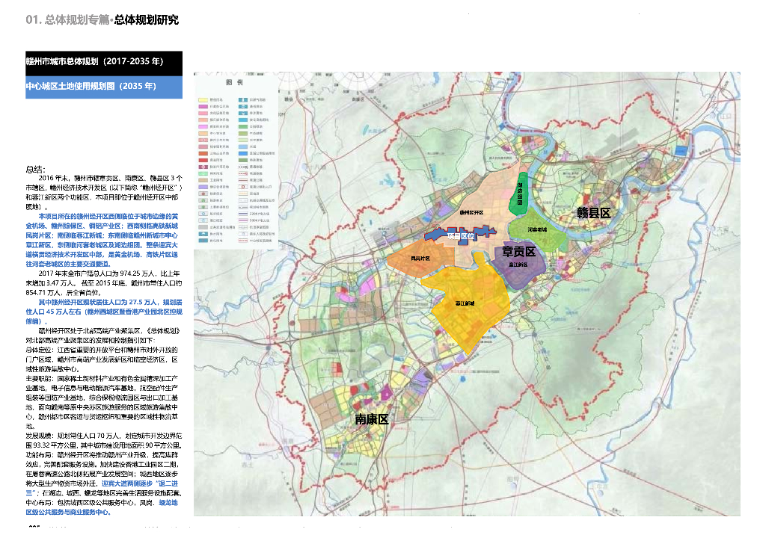The image size is (766, 541).
Task: Click the line starting '主要职能: 国家稀土新材料产业'
Action: coord(102,379)
